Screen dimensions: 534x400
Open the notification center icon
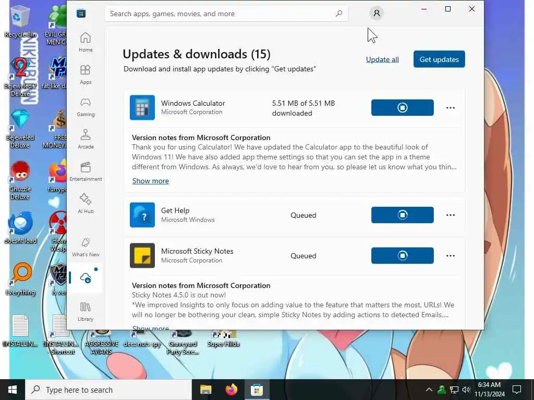click(517, 390)
